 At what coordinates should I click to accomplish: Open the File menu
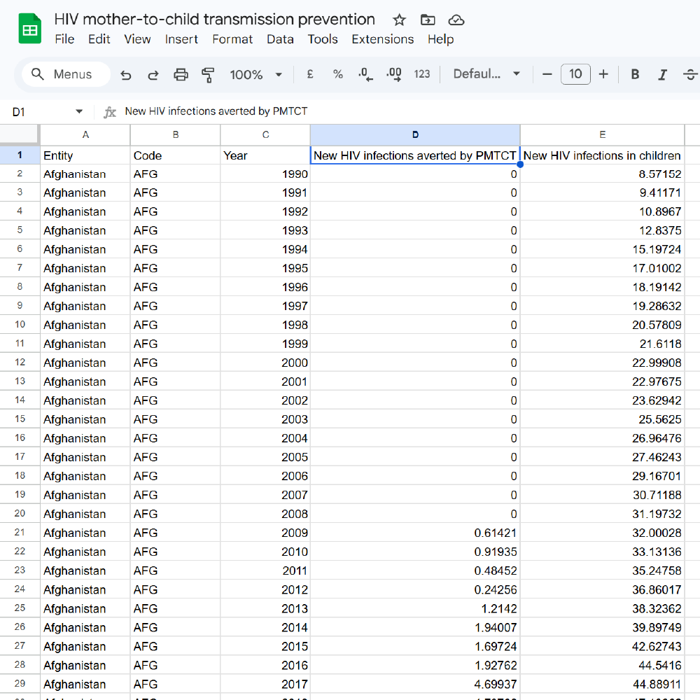coord(64,39)
